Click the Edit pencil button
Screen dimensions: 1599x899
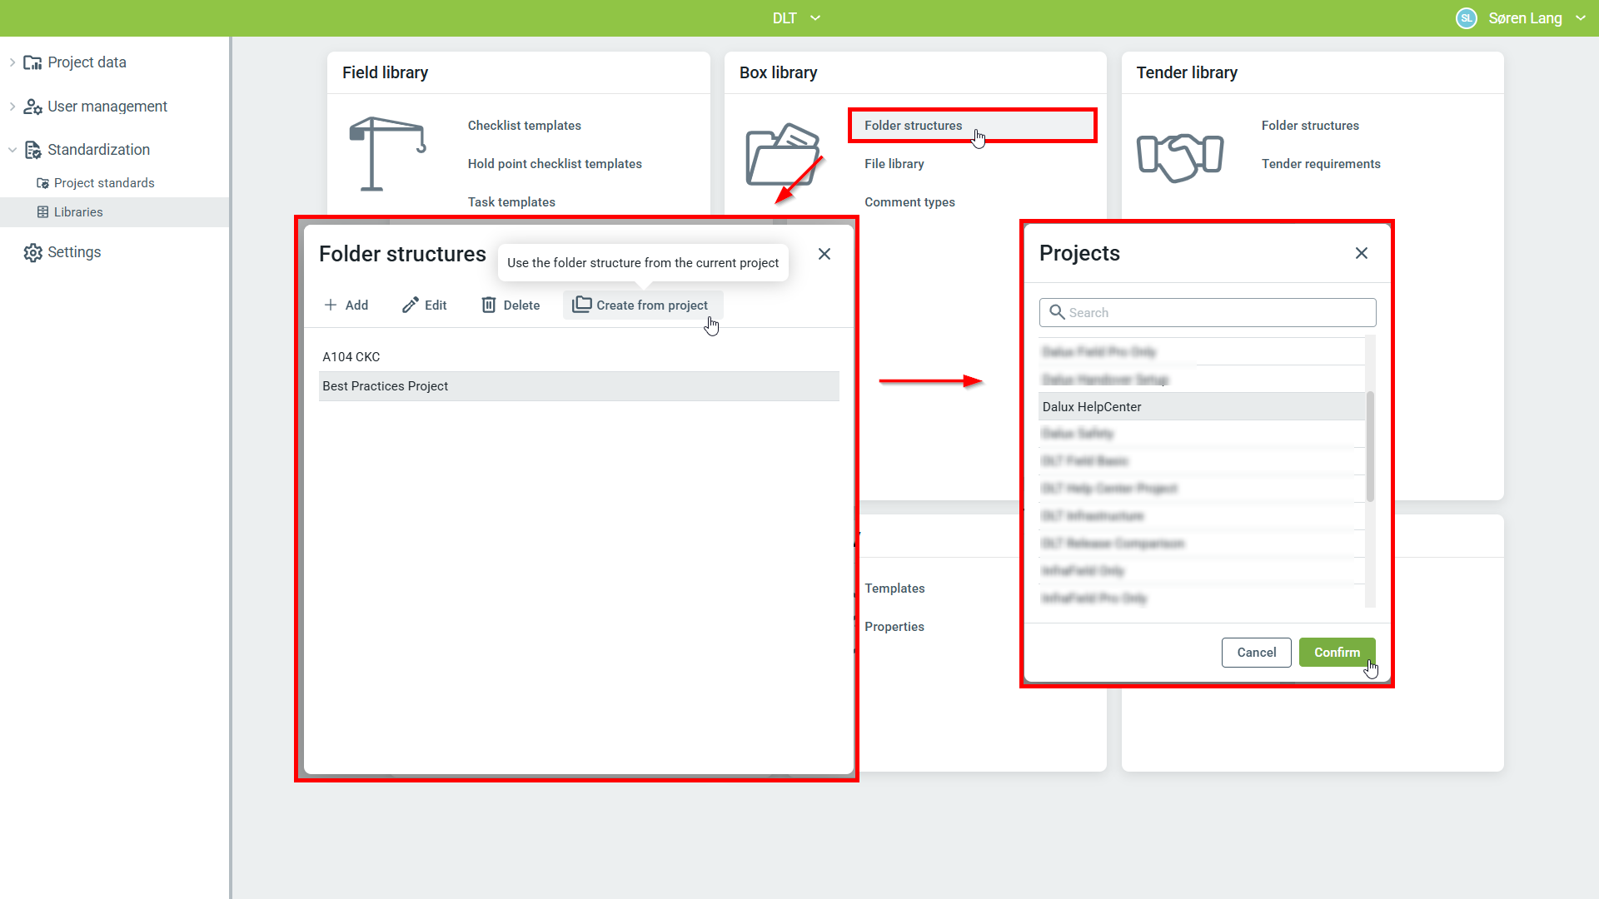pyautogui.click(x=424, y=305)
